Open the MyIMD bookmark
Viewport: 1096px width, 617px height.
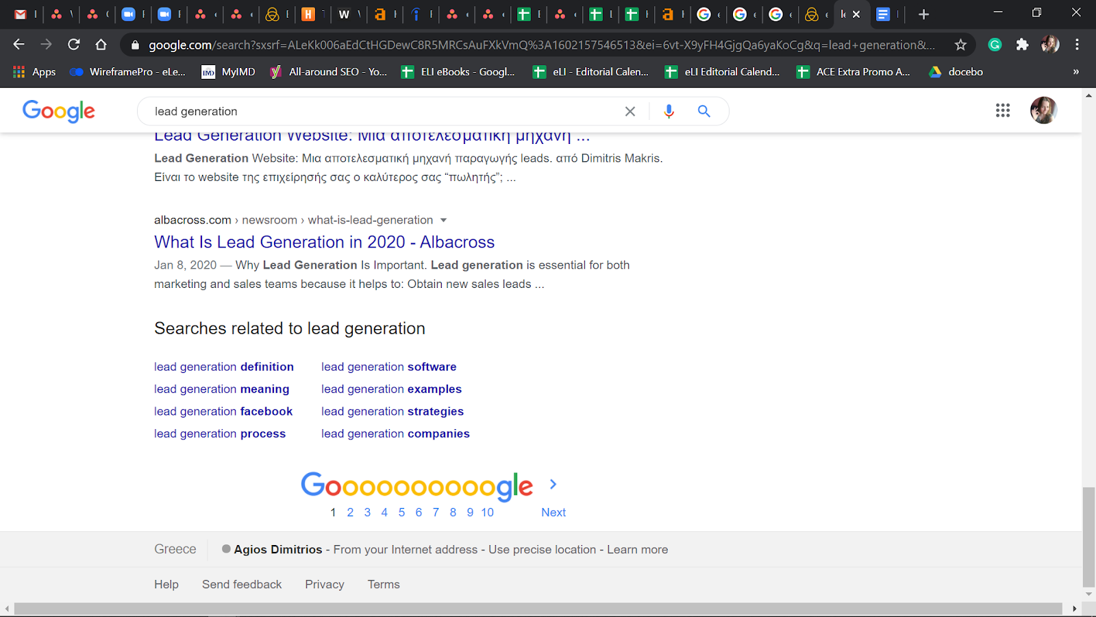[x=228, y=72]
